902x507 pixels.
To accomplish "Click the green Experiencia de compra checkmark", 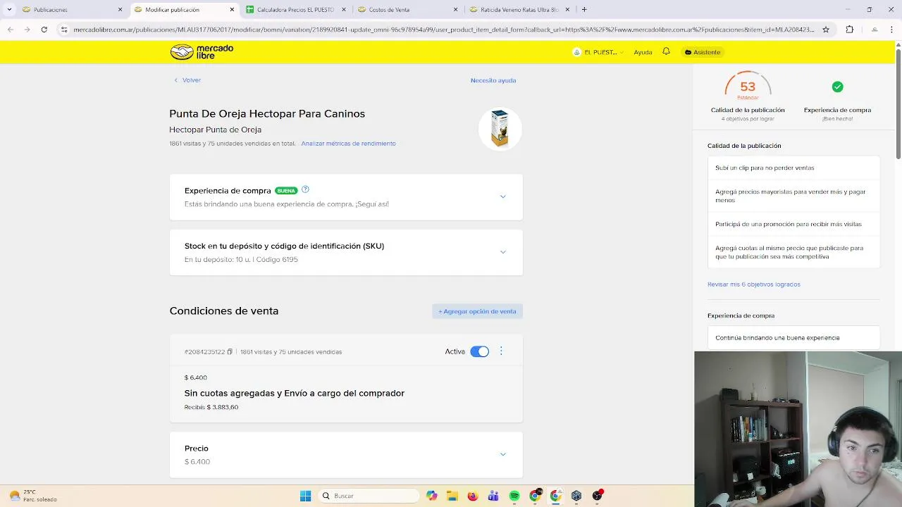I will 837,87.
